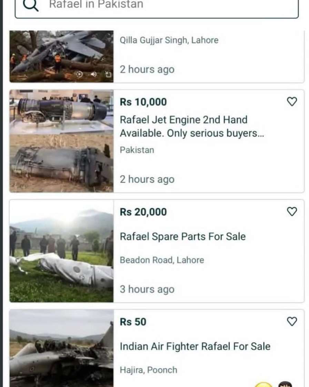The height and width of the screenshot is (387, 309).
Task: Tap the Beadon Road, Lahore location
Action: pyautogui.click(x=162, y=260)
